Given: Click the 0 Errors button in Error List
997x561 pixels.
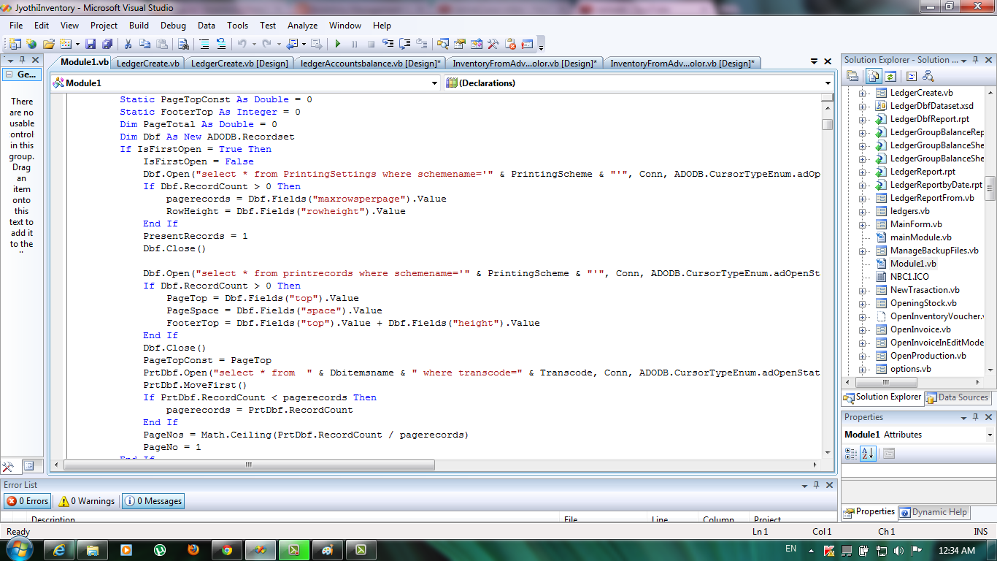Looking at the screenshot, I should pos(27,501).
